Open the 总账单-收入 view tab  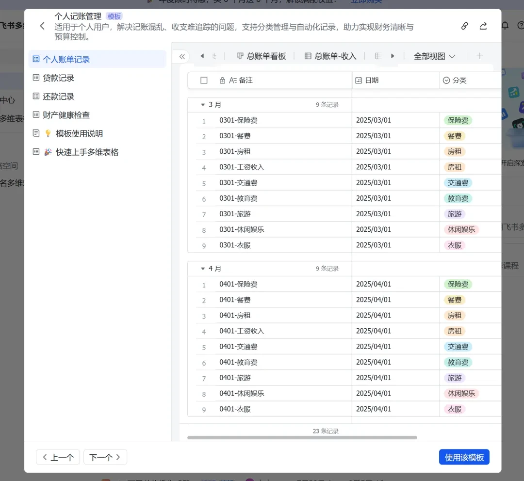(330, 56)
